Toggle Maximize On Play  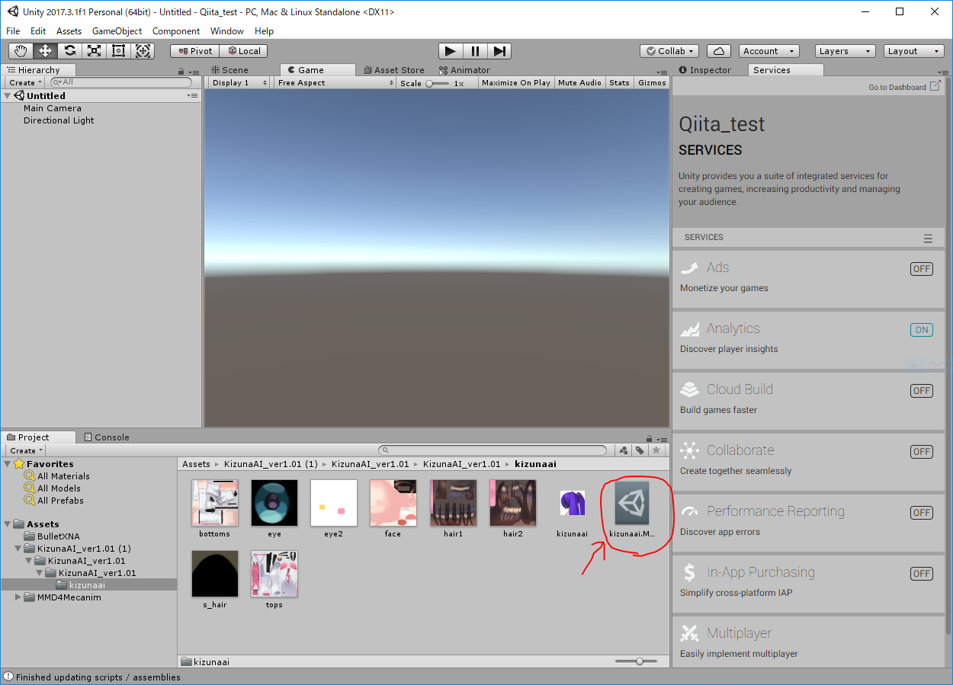pos(516,82)
